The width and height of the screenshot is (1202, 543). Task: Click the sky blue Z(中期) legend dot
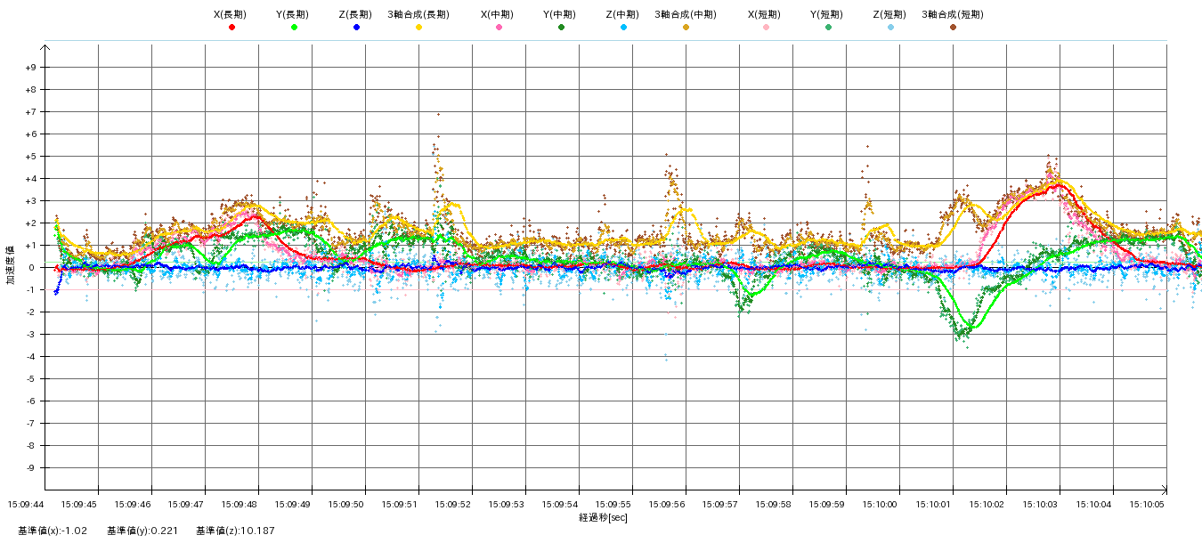coord(623,28)
